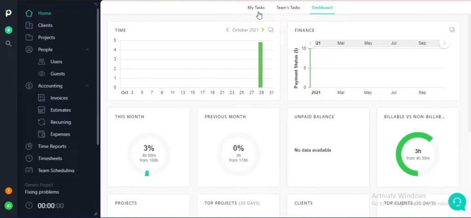Switch to the My Tasks tab
This screenshot has height=218, width=471.
(x=256, y=8)
